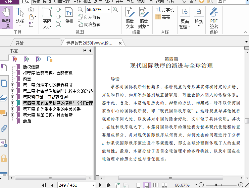This screenshot has width=249, height=188.
Task: Rotate the page left (向左旋转)
Action: click(x=89, y=17)
